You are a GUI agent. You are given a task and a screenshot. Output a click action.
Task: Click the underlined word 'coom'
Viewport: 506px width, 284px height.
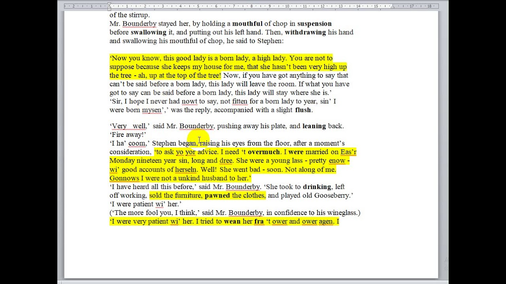(x=137, y=144)
